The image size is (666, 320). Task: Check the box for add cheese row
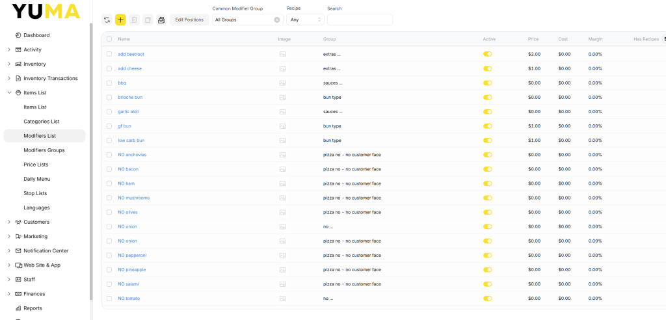(109, 68)
